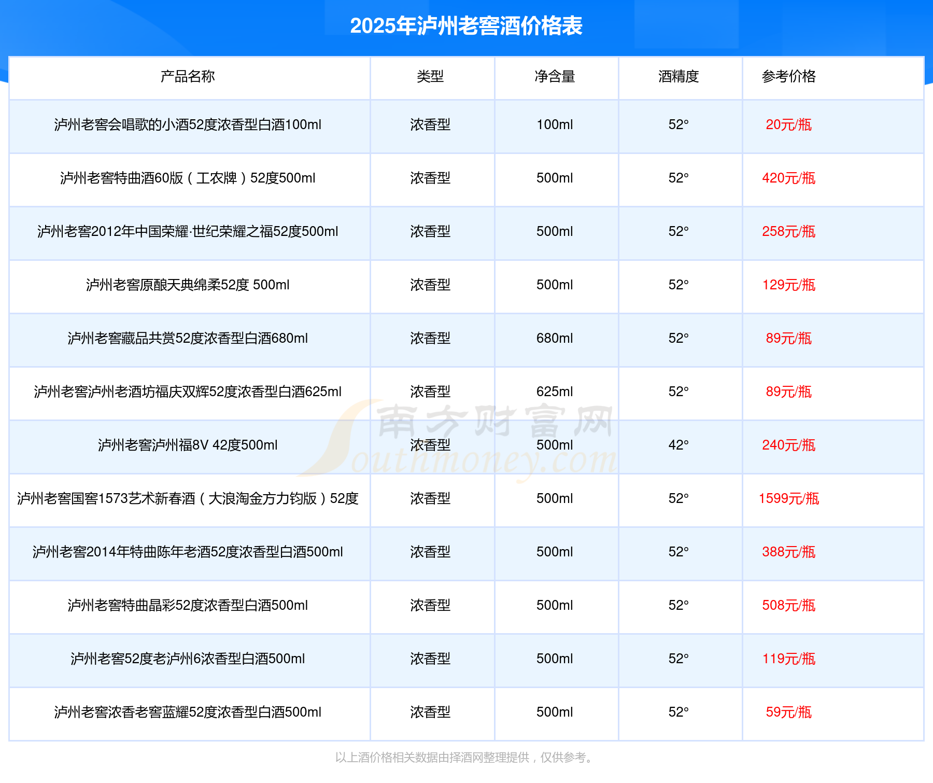Image resolution: width=933 pixels, height=783 pixels.
Task: Click the 89元/瓶 price in 藏品共赏 row
Action: [x=788, y=338]
